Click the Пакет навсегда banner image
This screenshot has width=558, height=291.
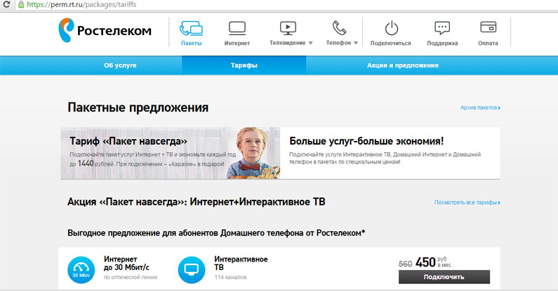point(171,153)
